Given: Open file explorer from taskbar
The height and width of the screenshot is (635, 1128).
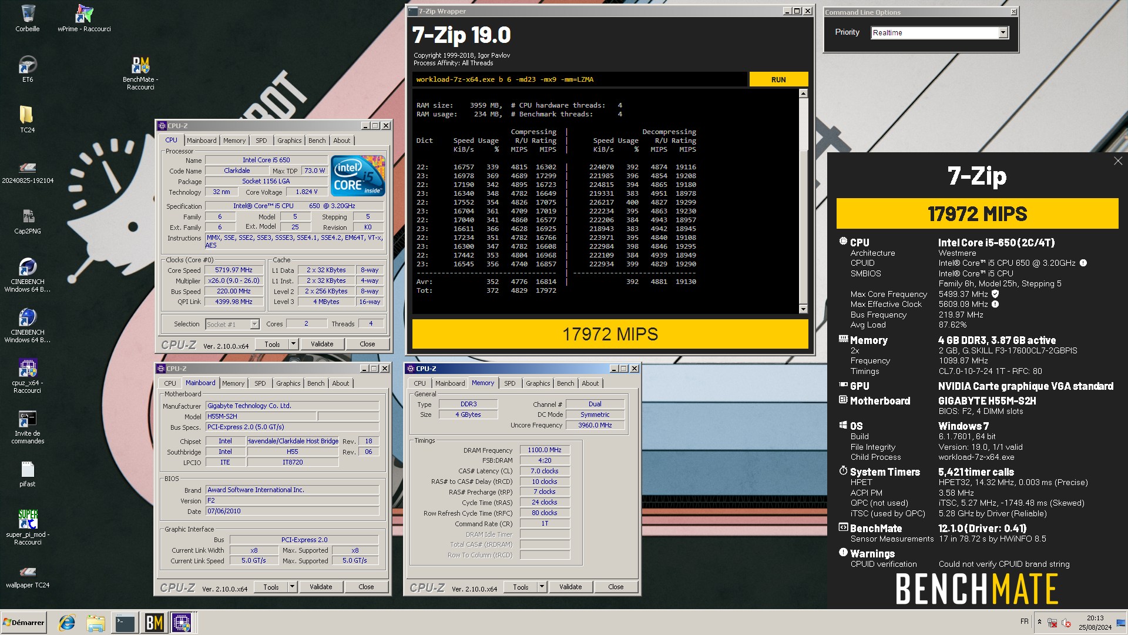Looking at the screenshot, I should point(96,623).
